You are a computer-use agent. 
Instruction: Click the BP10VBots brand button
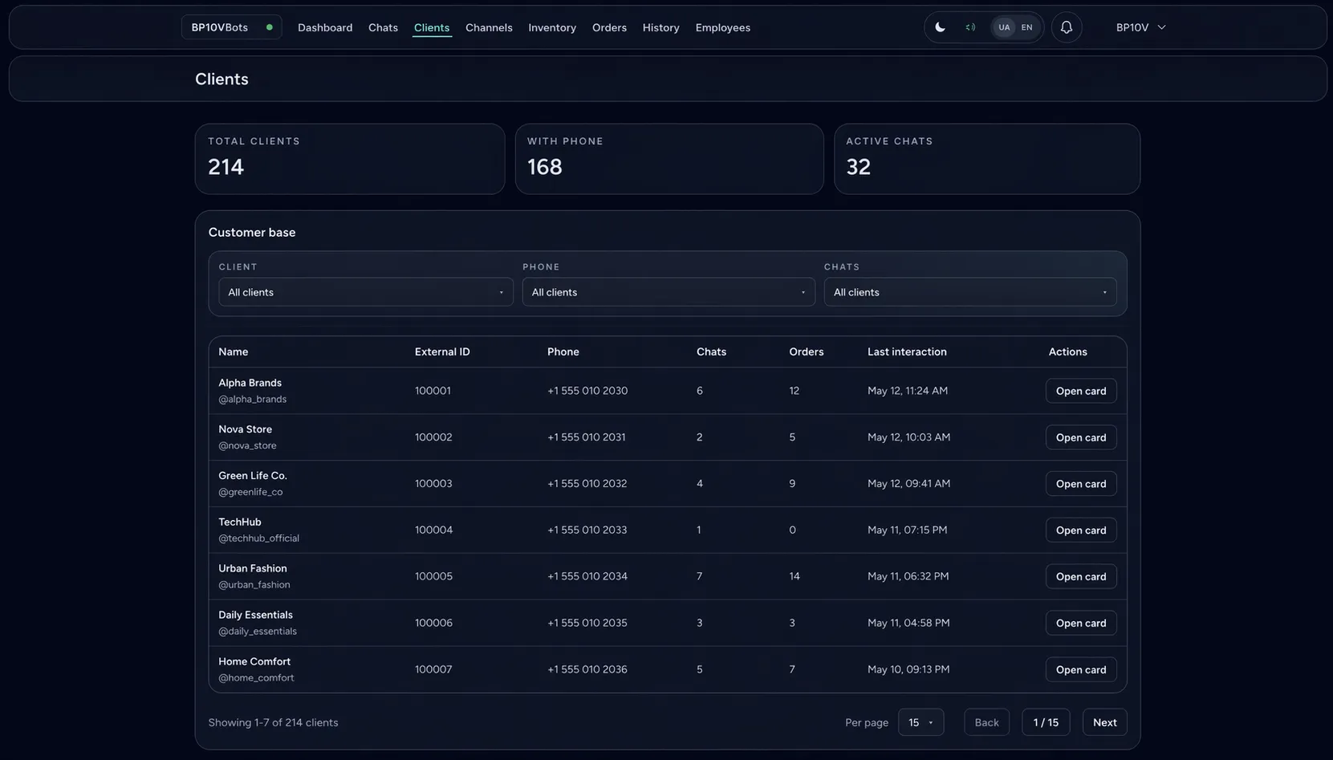[231, 27]
